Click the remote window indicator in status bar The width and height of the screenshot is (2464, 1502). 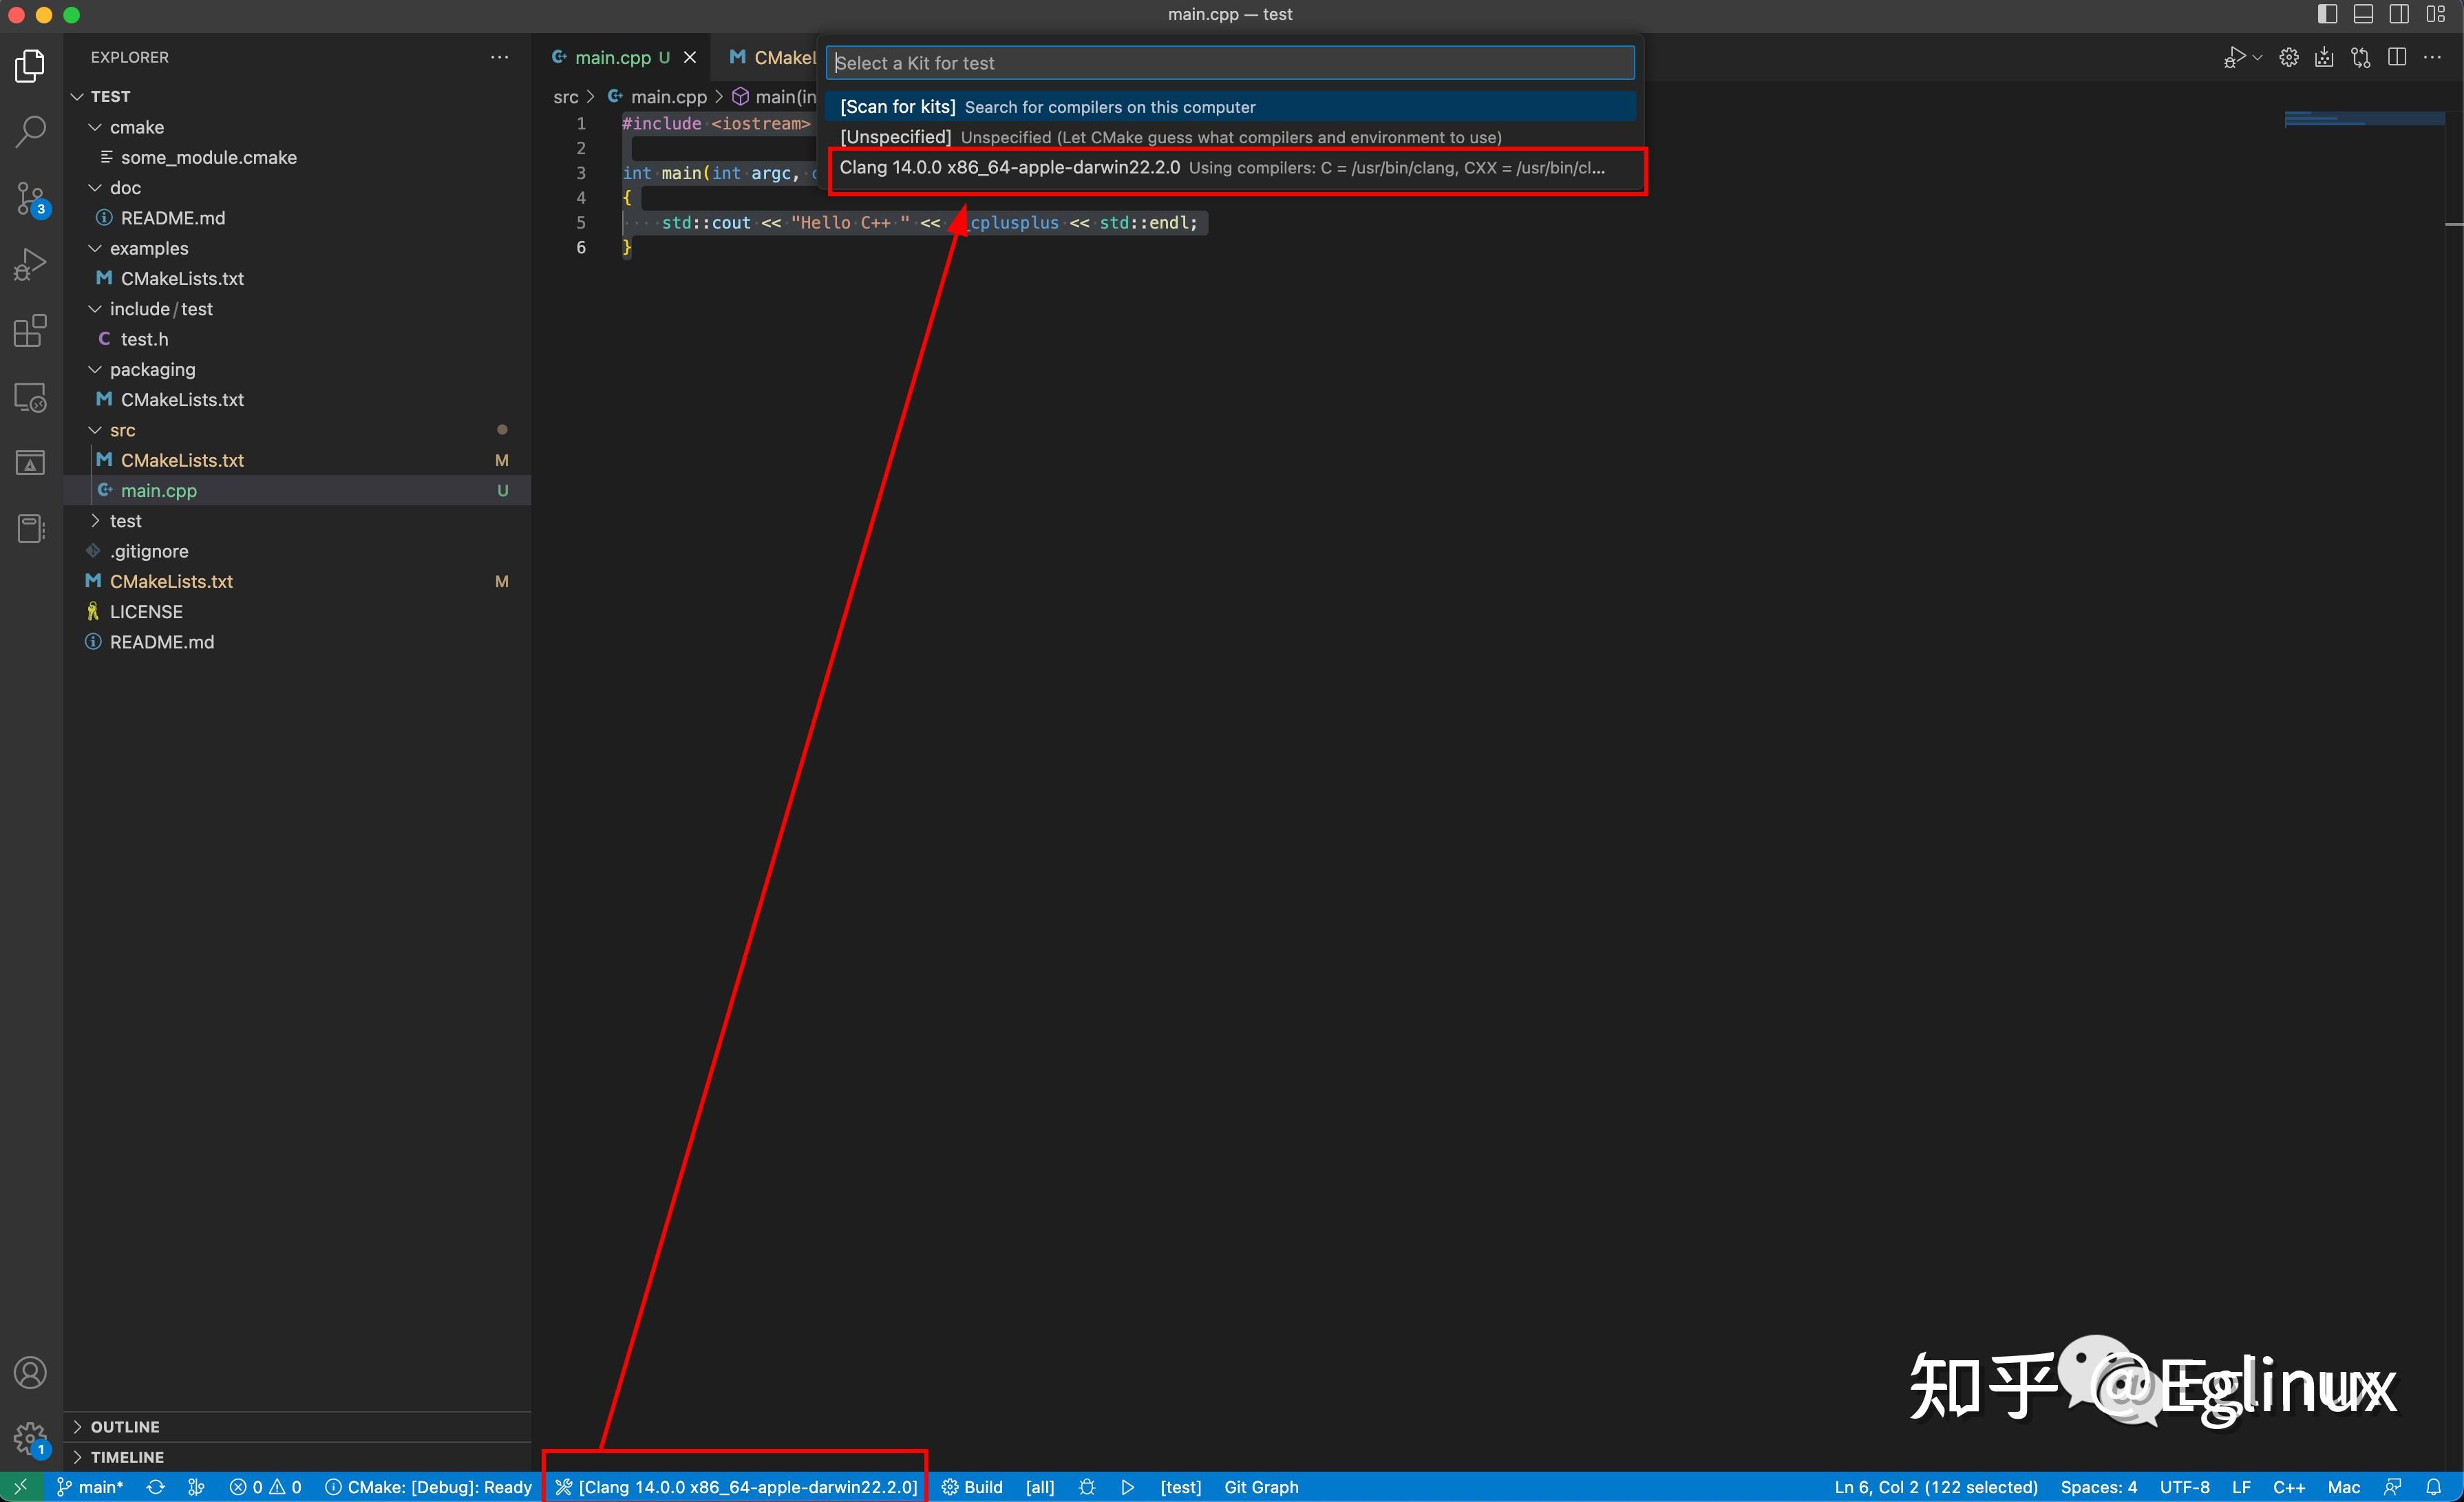20,1487
